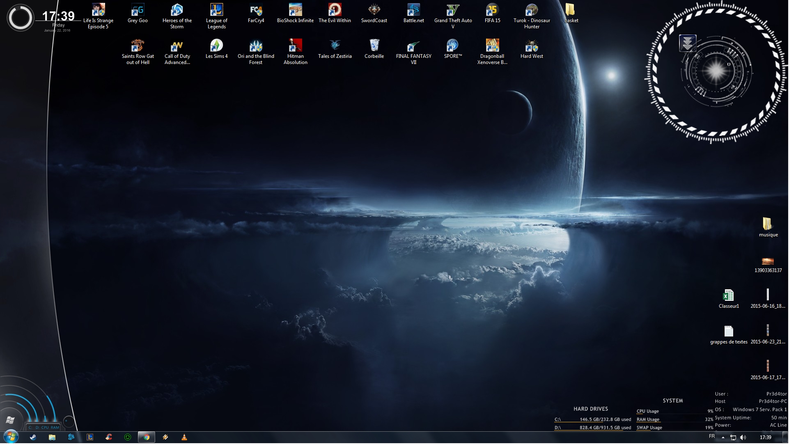Viewport: 789px width, 444px height.
Task: Launch FINAL FANTASY VII shortcut
Action: (x=414, y=52)
